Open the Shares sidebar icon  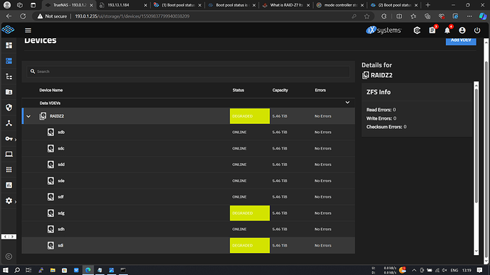(9, 92)
